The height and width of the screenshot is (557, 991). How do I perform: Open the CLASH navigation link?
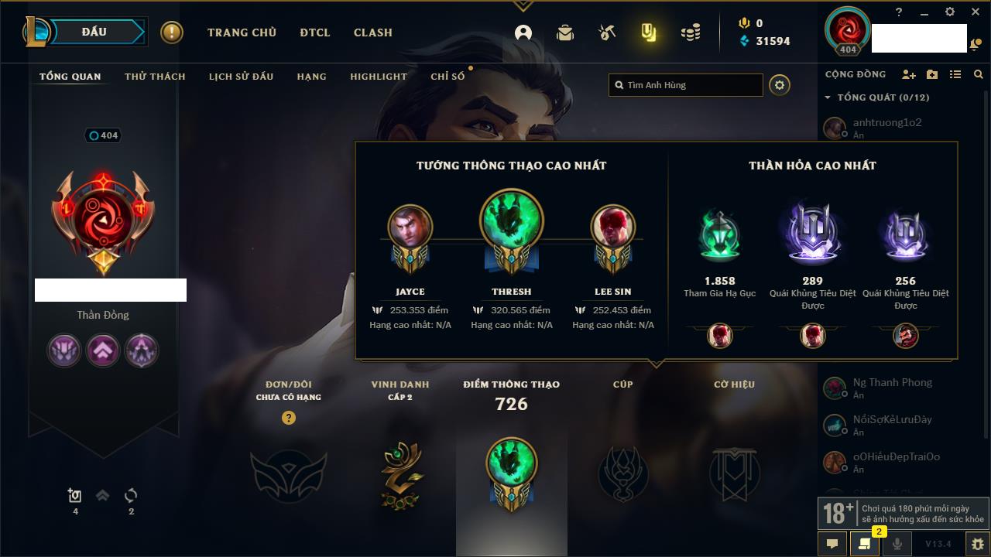[x=373, y=32]
